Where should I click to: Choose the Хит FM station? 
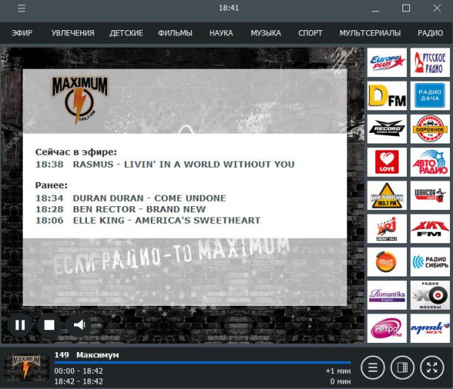click(430, 229)
